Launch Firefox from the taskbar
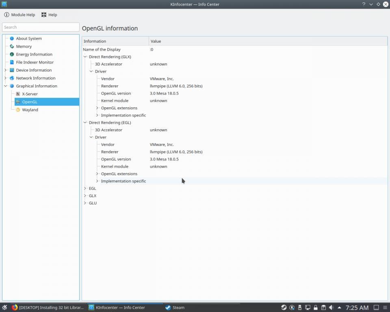 [15, 308]
